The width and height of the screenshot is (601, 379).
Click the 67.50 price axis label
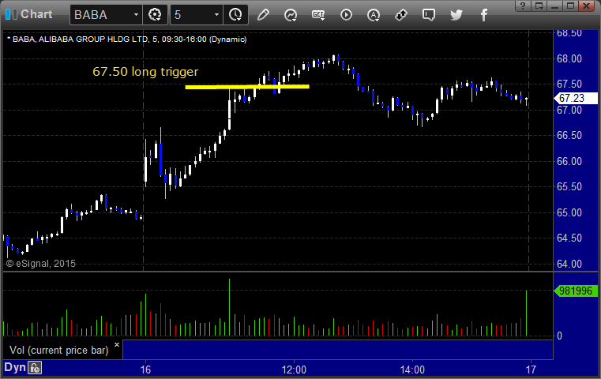569,84
